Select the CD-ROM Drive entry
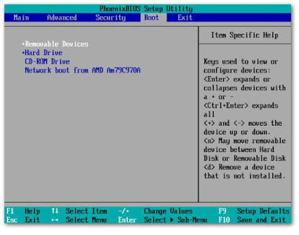299x235 pixels. coord(47,61)
